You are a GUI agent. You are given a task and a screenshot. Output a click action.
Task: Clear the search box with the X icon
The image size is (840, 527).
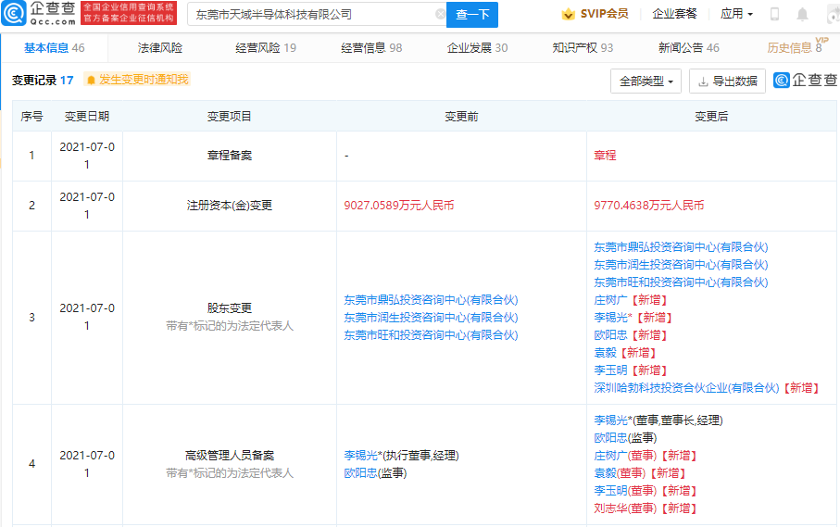tap(440, 15)
